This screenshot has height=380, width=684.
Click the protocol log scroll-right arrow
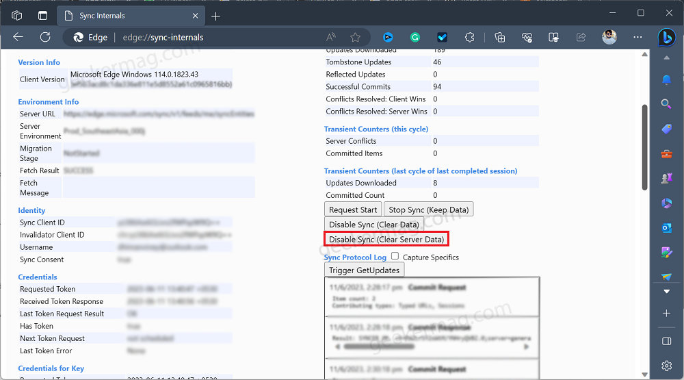(x=526, y=346)
